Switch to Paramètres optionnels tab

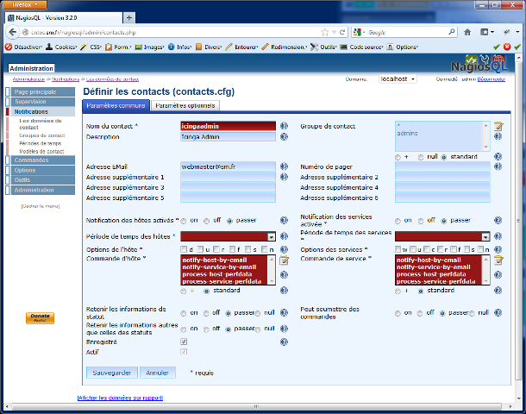coord(185,105)
